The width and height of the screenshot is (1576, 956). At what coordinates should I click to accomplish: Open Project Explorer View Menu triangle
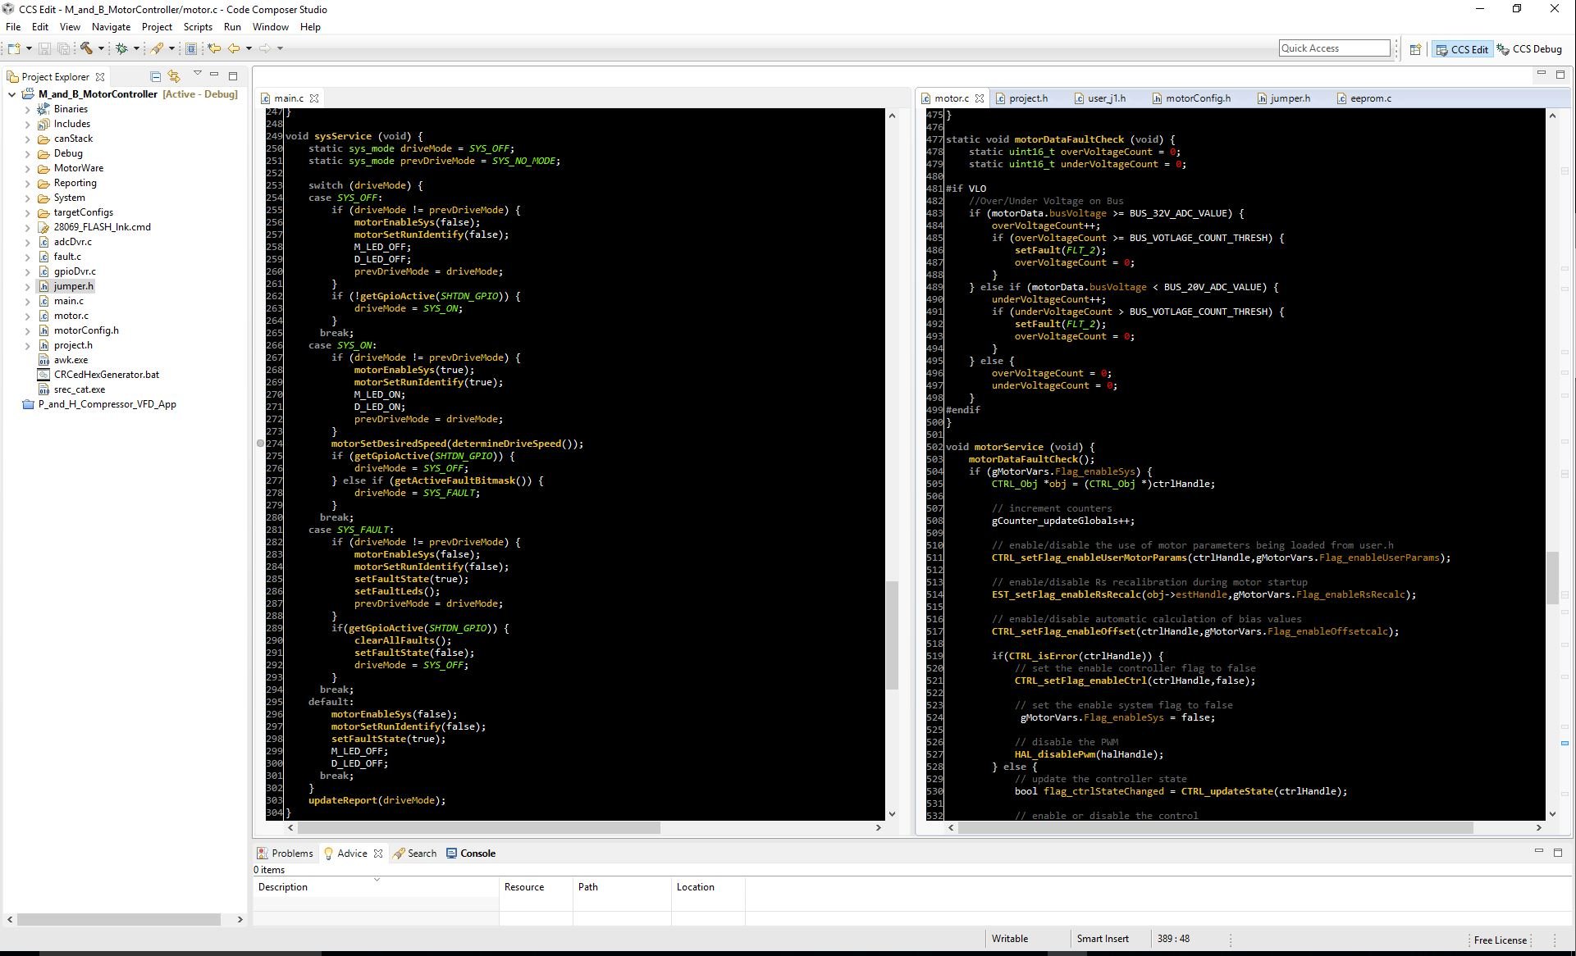click(x=197, y=74)
